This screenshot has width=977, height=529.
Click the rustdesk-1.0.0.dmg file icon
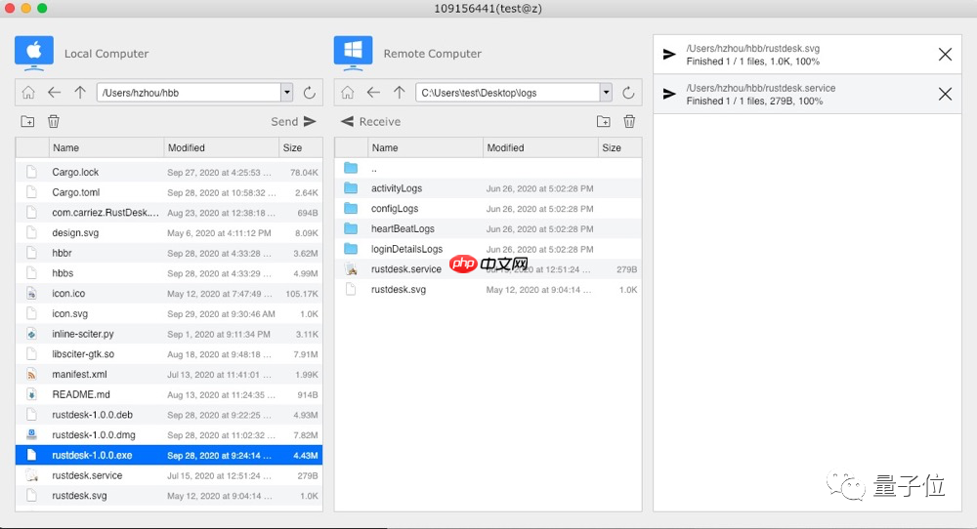coord(32,434)
